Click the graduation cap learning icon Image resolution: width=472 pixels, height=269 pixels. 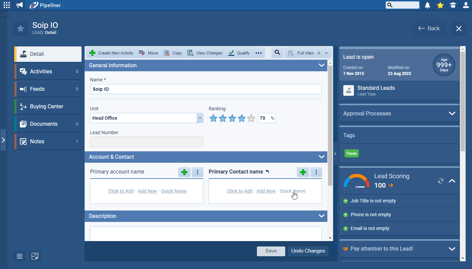coord(453,5)
